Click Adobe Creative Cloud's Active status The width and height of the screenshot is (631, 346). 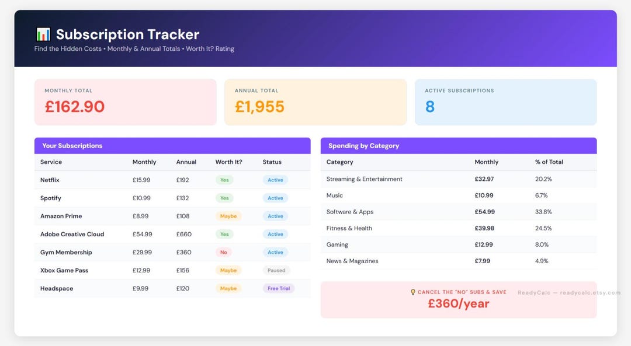[275, 235]
